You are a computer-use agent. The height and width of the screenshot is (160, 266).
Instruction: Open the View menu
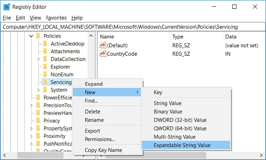tap(35, 18)
